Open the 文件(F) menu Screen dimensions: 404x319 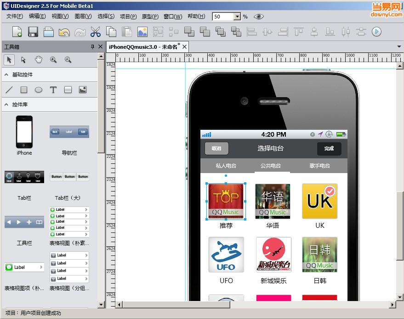pyautogui.click(x=15, y=17)
